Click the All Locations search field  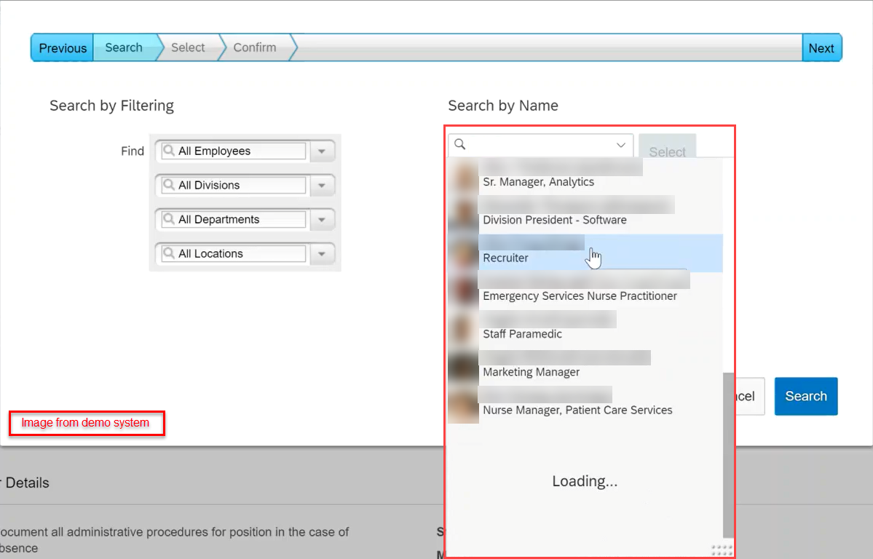(233, 253)
